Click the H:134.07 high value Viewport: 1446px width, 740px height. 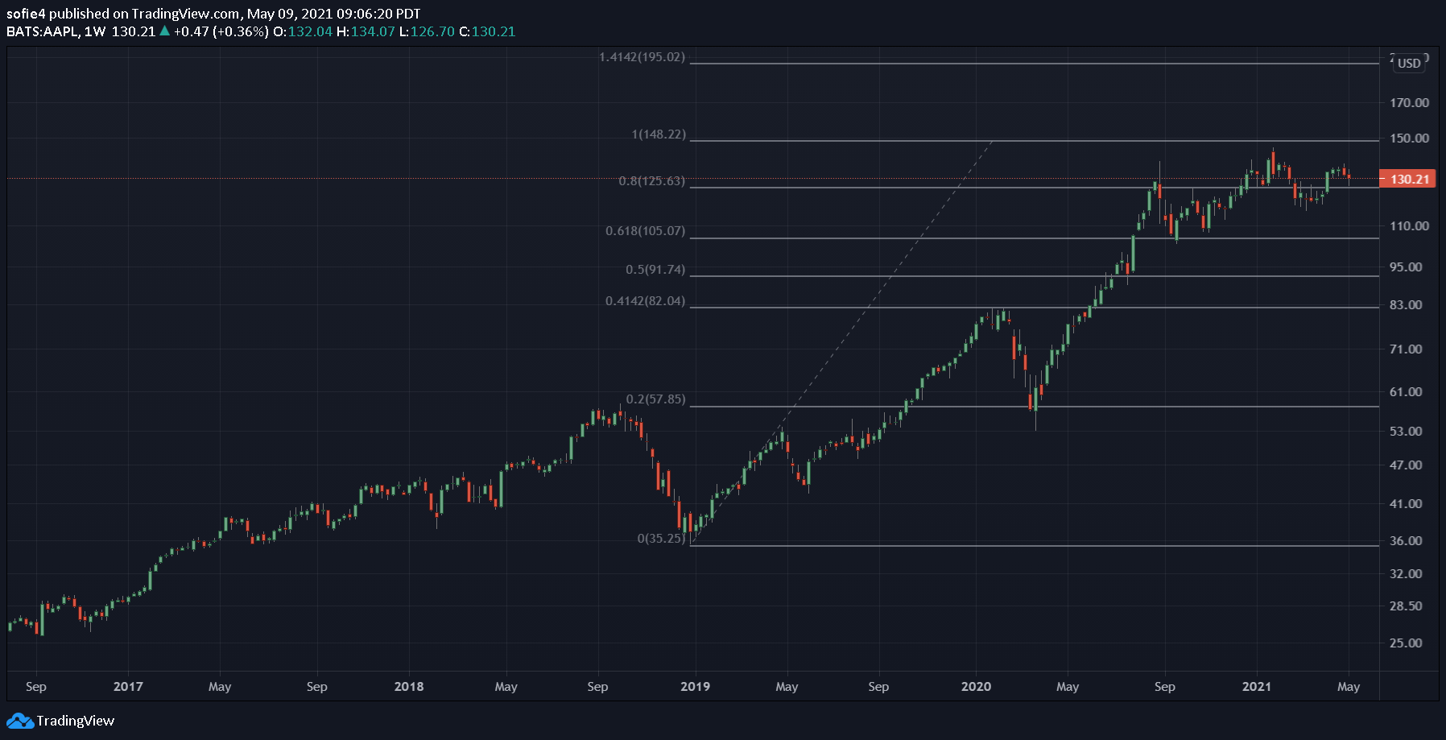tap(366, 31)
